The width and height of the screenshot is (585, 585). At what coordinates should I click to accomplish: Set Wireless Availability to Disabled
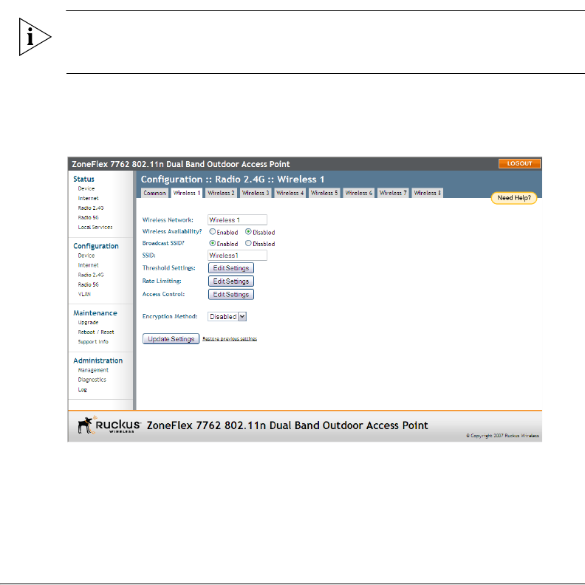pos(248,232)
